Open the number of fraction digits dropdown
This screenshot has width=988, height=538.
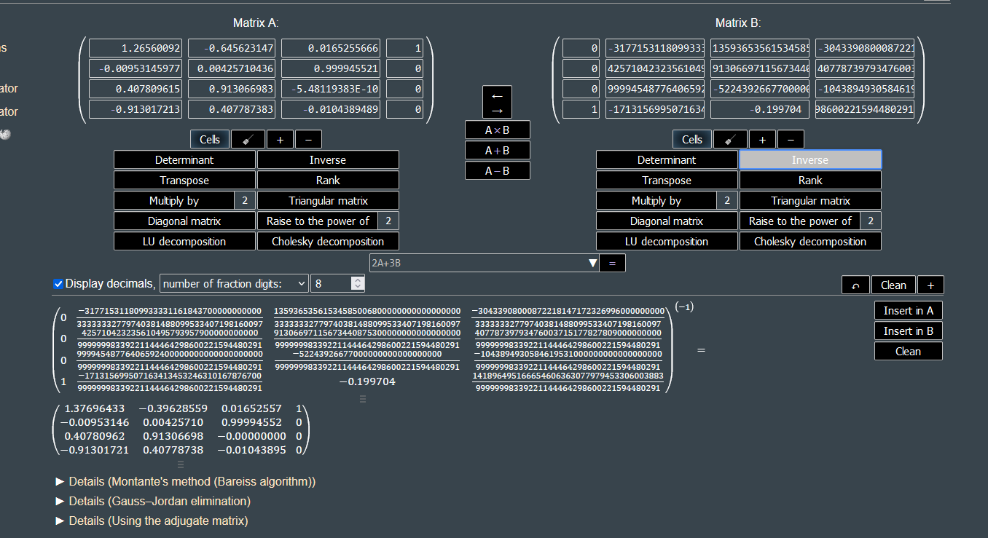click(234, 283)
